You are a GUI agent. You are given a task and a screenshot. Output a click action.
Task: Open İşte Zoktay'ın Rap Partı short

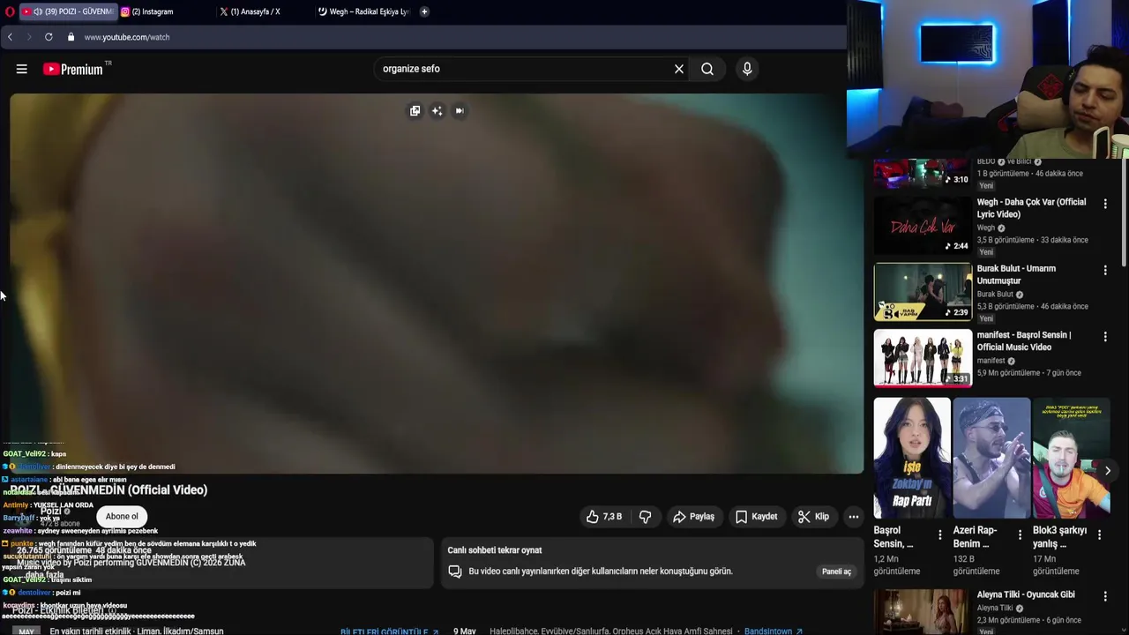tap(912, 458)
